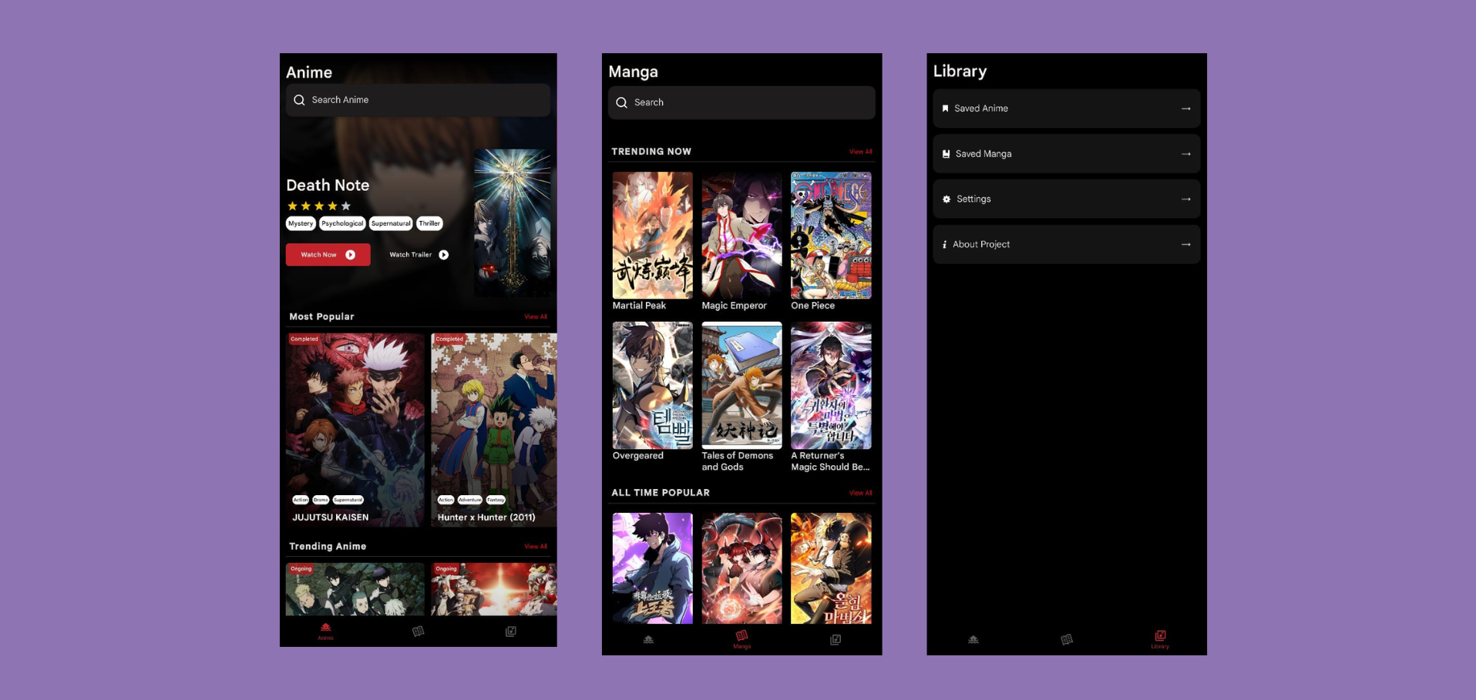Click View All next to Most Popular
Screen dimensions: 1476x700
click(536, 317)
